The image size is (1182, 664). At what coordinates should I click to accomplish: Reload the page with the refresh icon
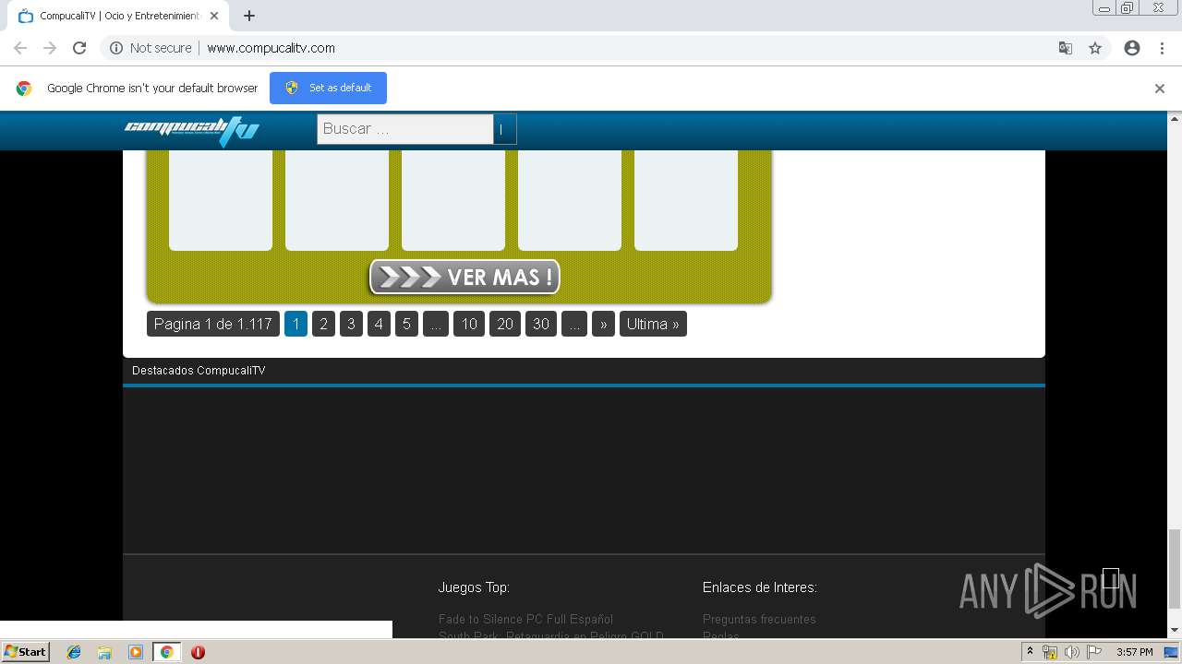pos(79,48)
